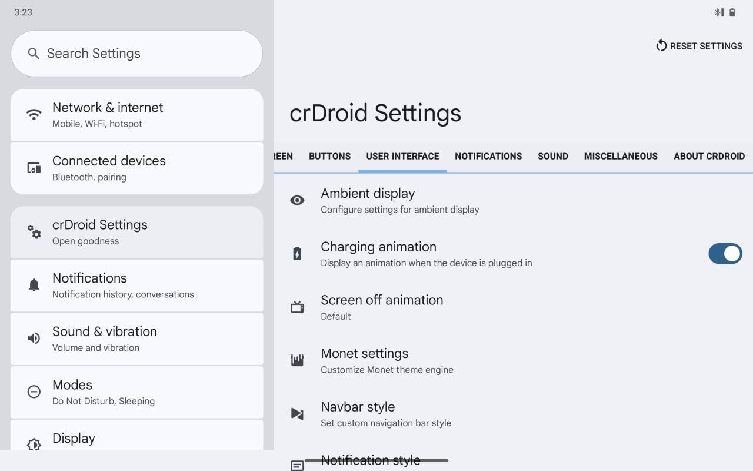Open Network & internet settings
The width and height of the screenshot is (753, 471).
(136, 115)
